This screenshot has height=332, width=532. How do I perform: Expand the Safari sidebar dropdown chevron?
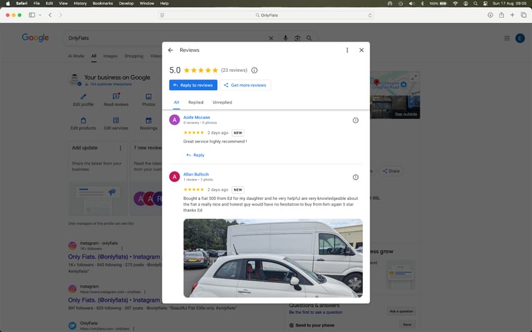click(x=40, y=15)
